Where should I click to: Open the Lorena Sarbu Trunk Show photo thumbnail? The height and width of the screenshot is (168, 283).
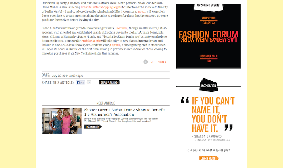point(62,121)
